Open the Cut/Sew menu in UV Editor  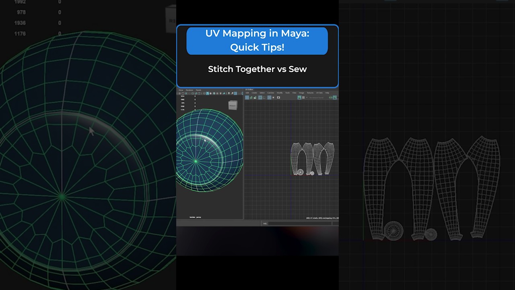click(x=271, y=93)
